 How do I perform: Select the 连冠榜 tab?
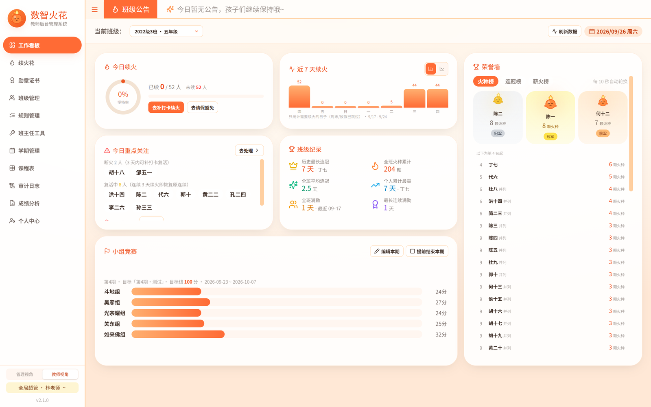(x=513, y=81)
